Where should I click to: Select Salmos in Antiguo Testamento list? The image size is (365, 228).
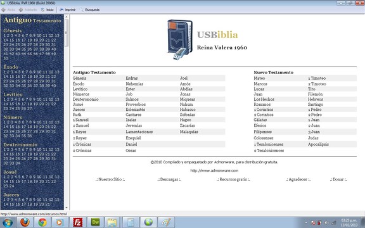point(132,99)
